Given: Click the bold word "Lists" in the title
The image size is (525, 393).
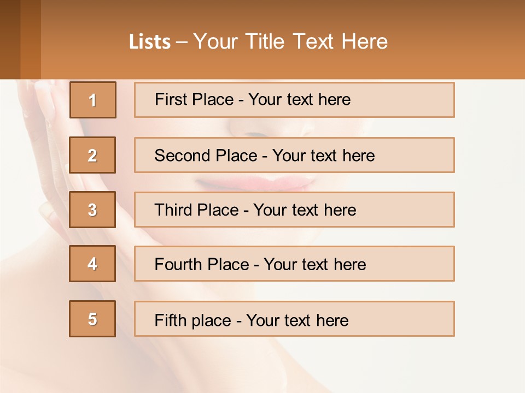Looking at the screenshot, I should [149, 42].
